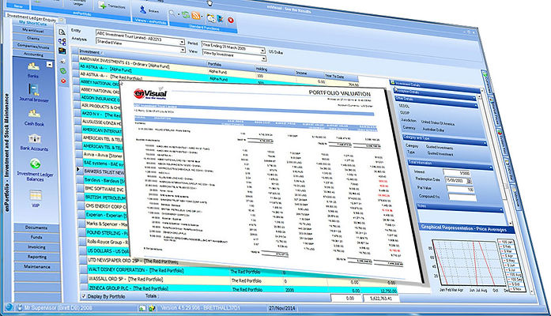Click the status bar icon left of the star icon
This screenshot has width=551, height=316.
click(x=142, y=308)
